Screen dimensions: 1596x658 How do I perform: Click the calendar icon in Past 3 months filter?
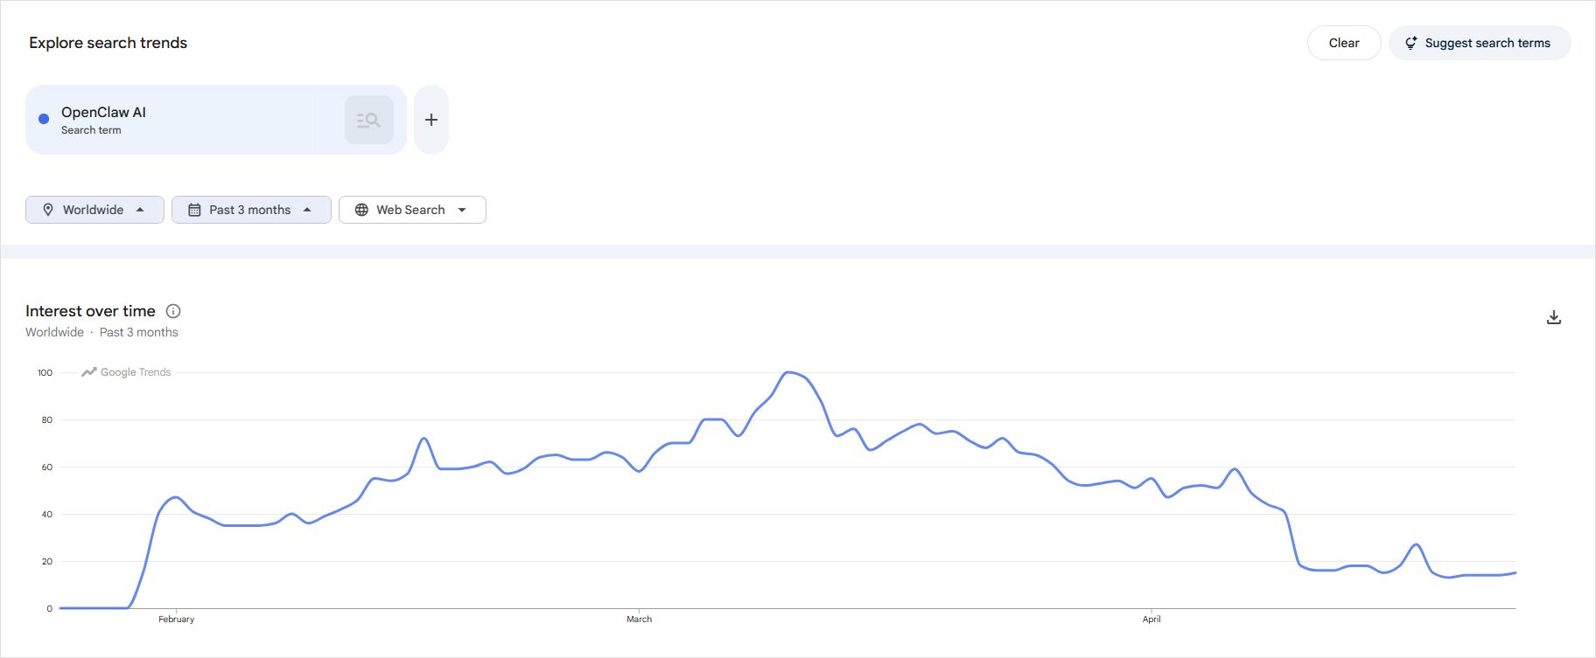(x=195, y=209)
